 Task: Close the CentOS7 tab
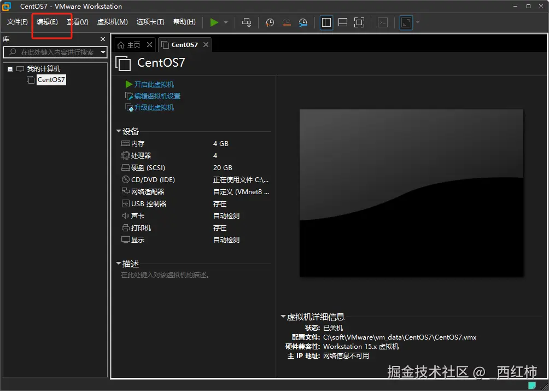click(x=206, y=44)
